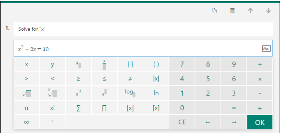Insert a square root symbol

27,93
